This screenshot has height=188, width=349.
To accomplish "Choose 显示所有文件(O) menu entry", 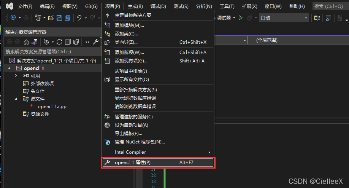I will tap(158, 80).
